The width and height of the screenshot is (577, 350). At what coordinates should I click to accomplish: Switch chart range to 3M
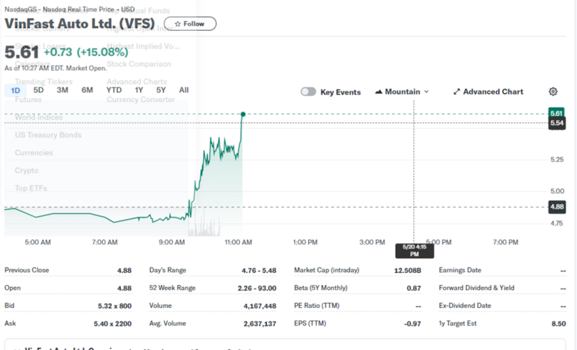tap(62, 90)
